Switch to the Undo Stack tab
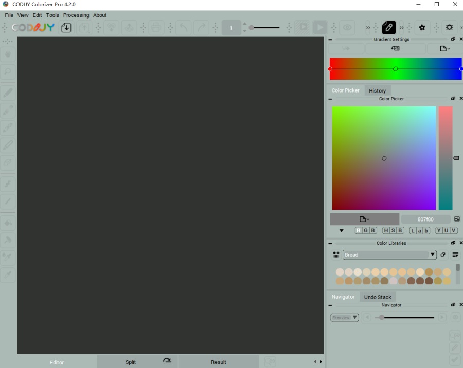Screen dimensions: 463x368 click(x=378, y=297)
